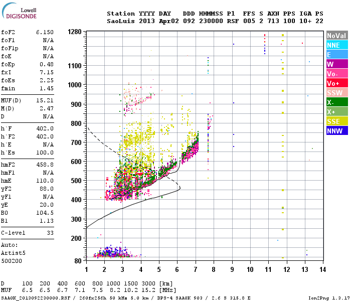Click the 500 km height axis label
The height and width of the screenshot is (301, 351).
click(76, 181)
